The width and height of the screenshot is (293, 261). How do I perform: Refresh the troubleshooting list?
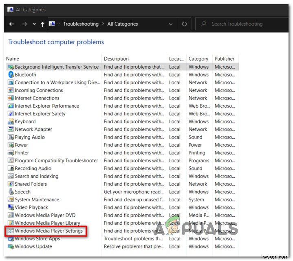[x=184, y=24]
